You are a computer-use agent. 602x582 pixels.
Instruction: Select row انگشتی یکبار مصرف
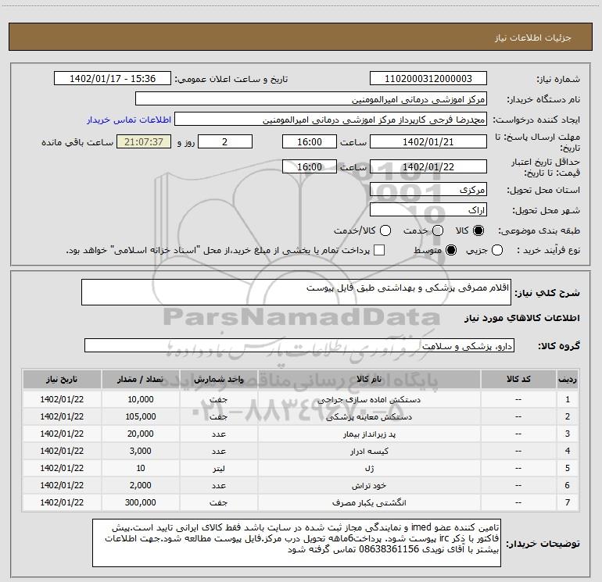point(301,502)
